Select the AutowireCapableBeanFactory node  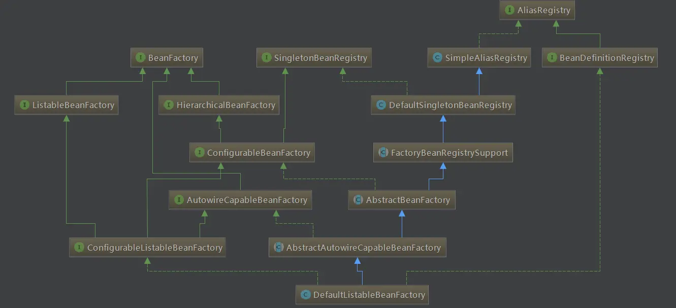[240, 200]
